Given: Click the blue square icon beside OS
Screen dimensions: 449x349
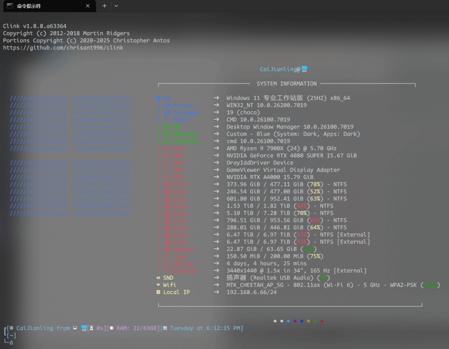Looking at the screenshot, I should pos(158,98).
